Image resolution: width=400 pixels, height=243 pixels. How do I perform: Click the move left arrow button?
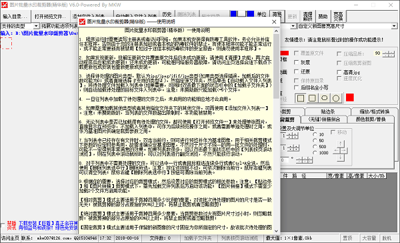click(337, 151)
